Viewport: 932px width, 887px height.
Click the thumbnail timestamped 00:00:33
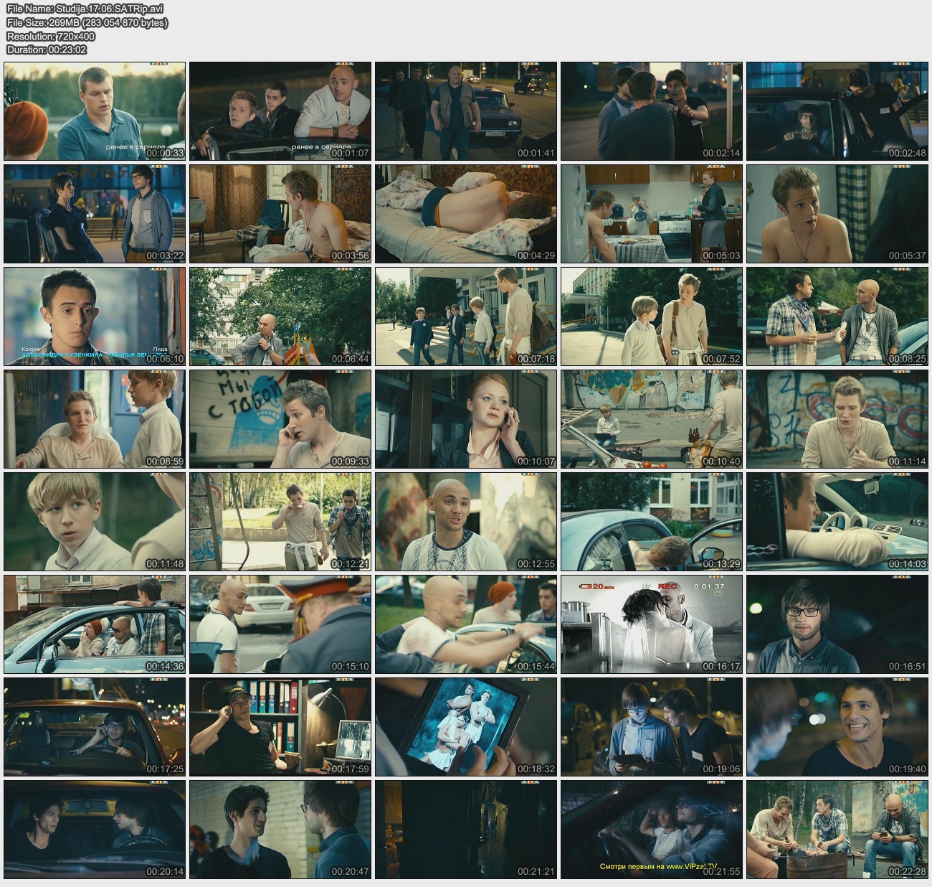pyautogui.click(x=95, y=111)
